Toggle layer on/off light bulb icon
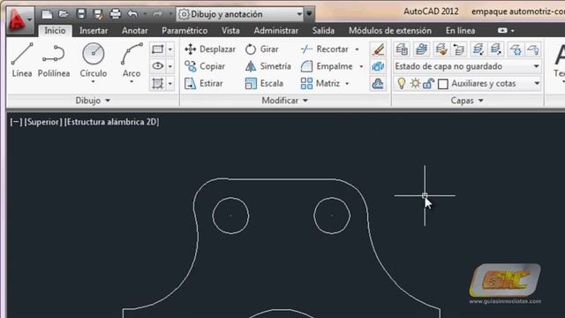This screenshot has height=318, width=565. [x=402, y=84]
